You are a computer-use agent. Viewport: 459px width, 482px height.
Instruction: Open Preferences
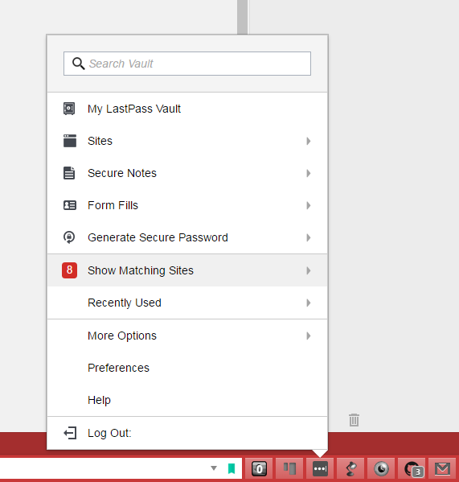[x=187, y=368]
